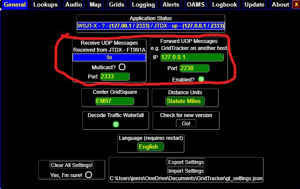Open the Distance Units dropdown
The width and height of the screenshot is (300, 189).
coord(185,101)
